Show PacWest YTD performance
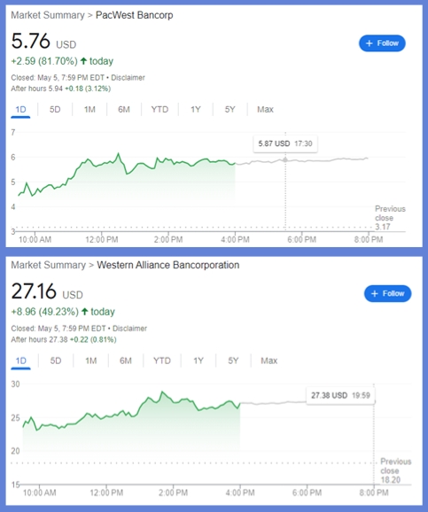Screen dimensions: 428x512 click(160, 109)
